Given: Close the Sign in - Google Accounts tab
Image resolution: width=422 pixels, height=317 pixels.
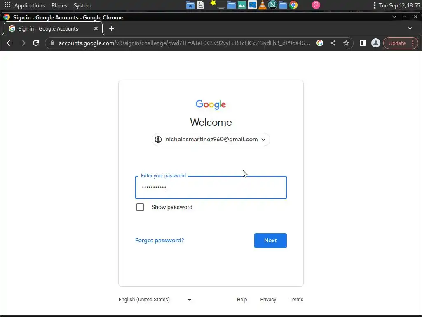Looking at the screenshot, I should 96,28.
